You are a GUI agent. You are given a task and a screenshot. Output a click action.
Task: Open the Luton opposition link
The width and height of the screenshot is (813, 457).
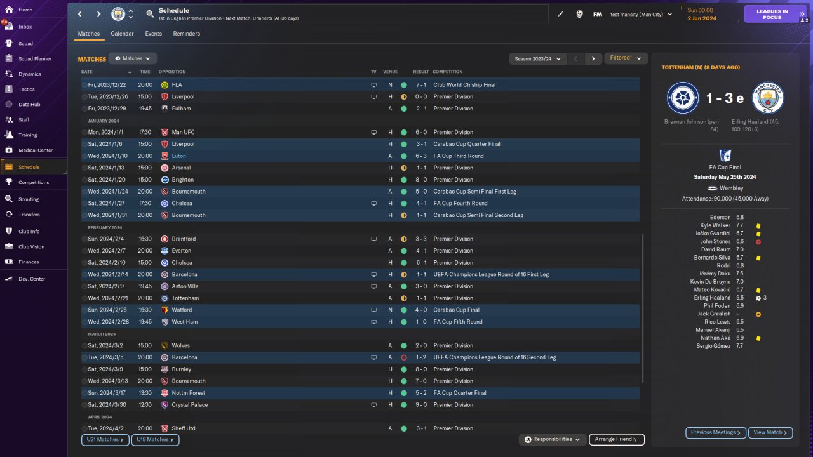point(179,156)
